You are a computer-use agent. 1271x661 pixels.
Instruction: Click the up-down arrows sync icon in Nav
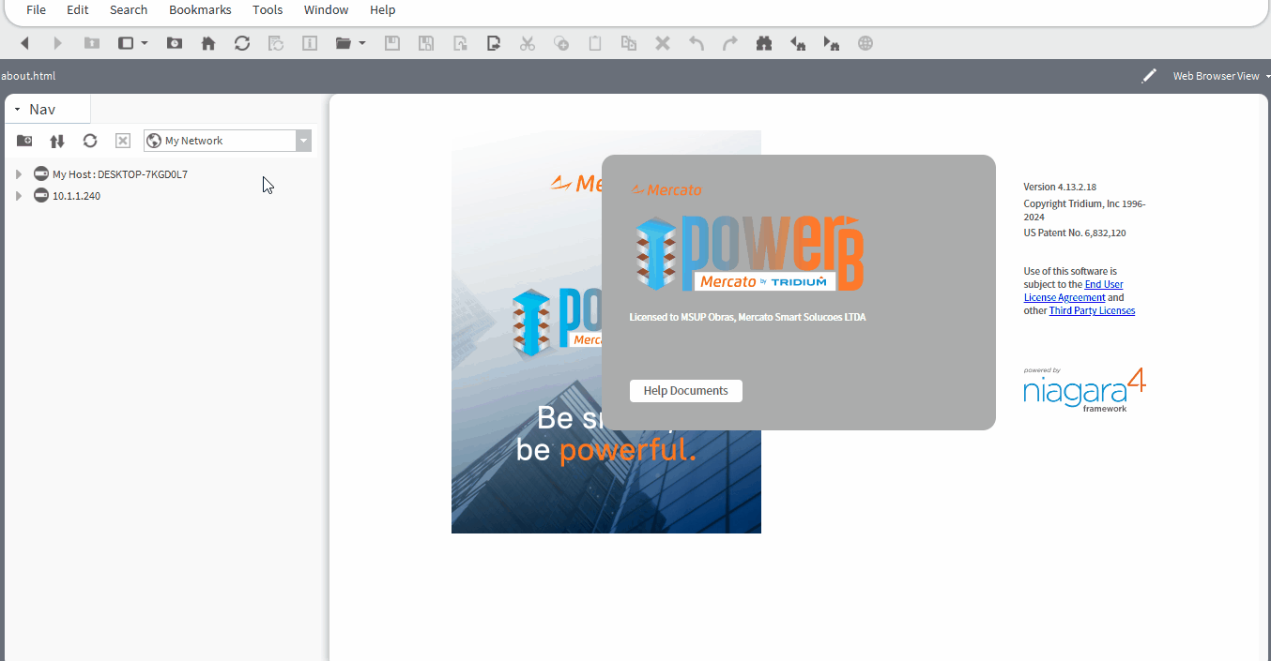coord(57,141)
